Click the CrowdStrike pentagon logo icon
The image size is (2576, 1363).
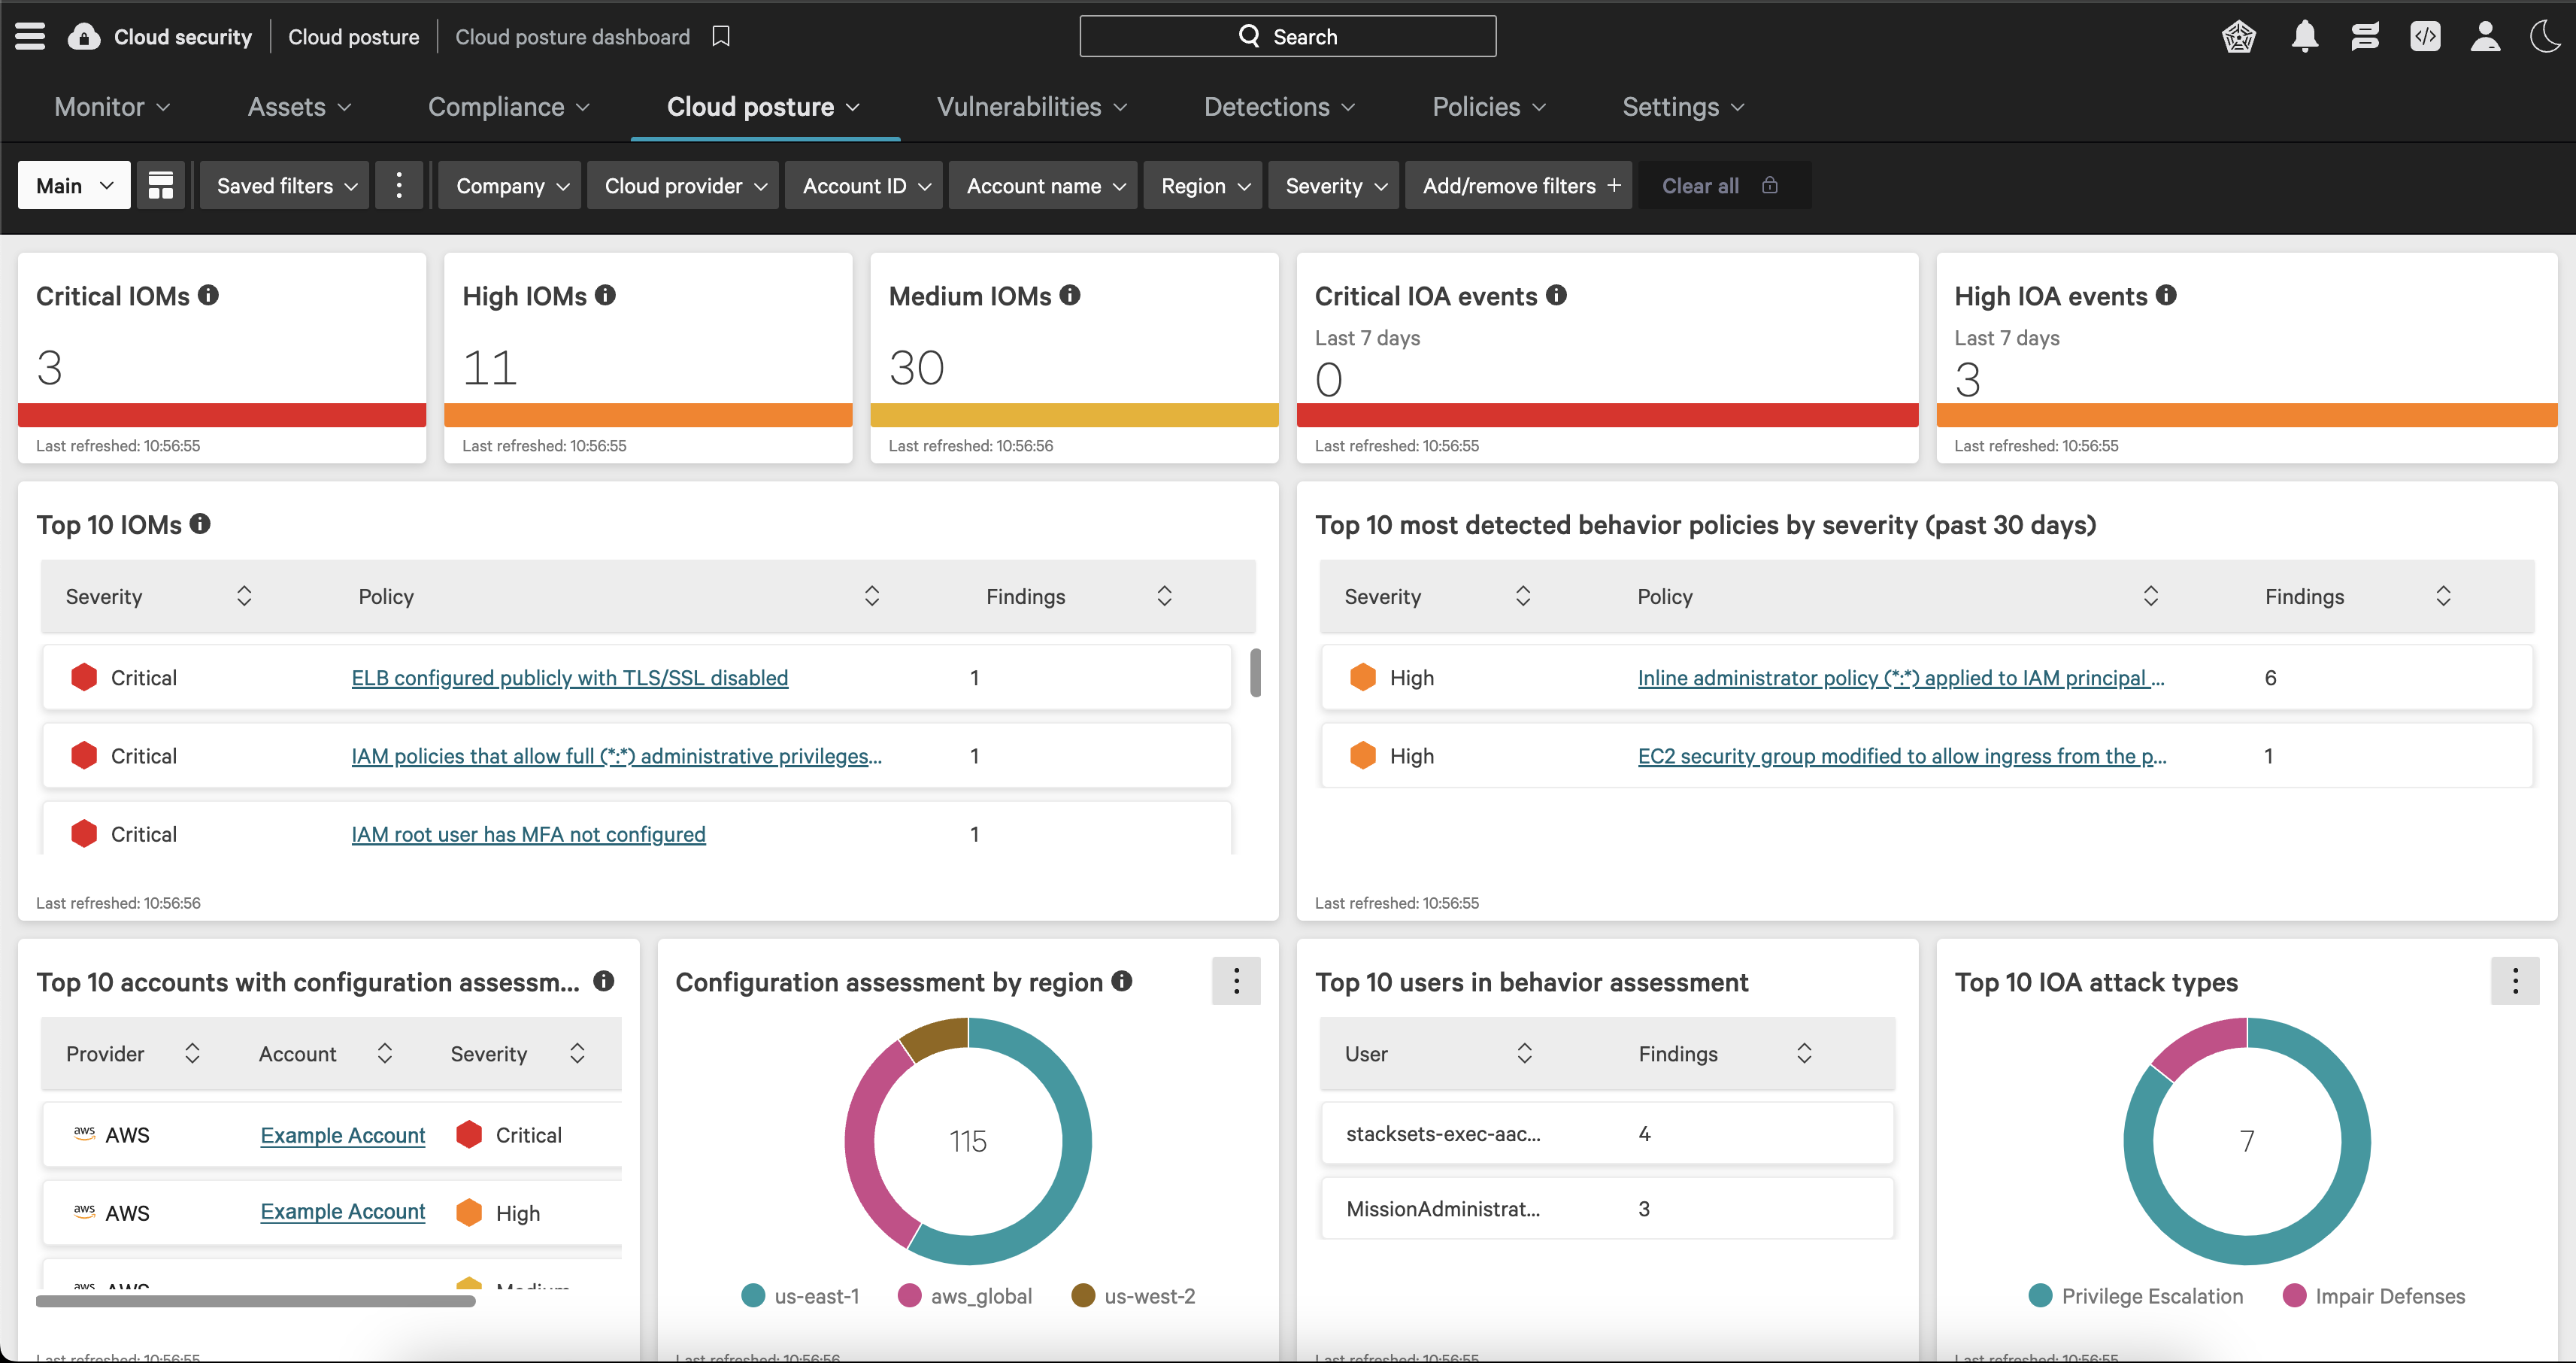coord(2239,36)
